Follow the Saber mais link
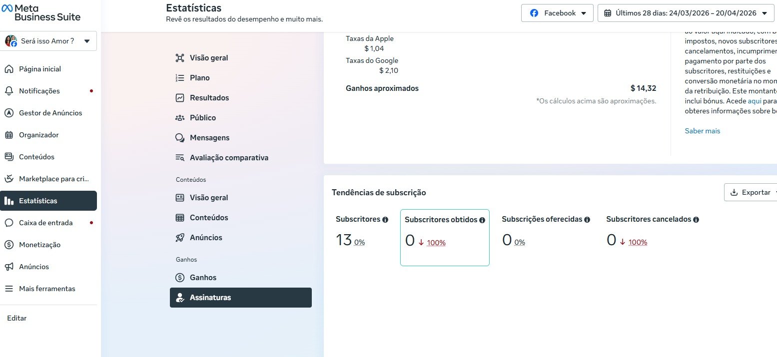 coord(703,131)
